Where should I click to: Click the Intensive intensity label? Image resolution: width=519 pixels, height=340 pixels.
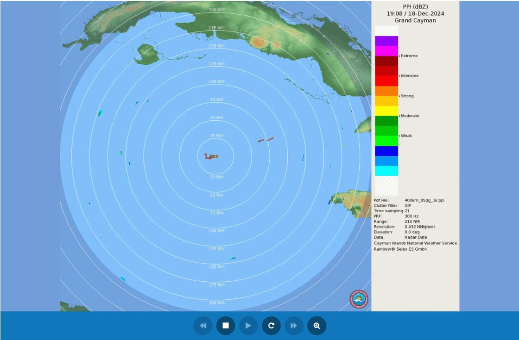pyautogui.click(x=410, y=75)
